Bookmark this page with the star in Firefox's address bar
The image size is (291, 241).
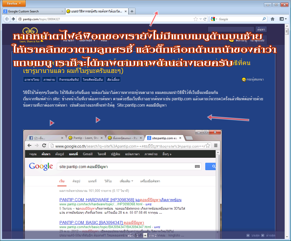click(x=196, y=19)
